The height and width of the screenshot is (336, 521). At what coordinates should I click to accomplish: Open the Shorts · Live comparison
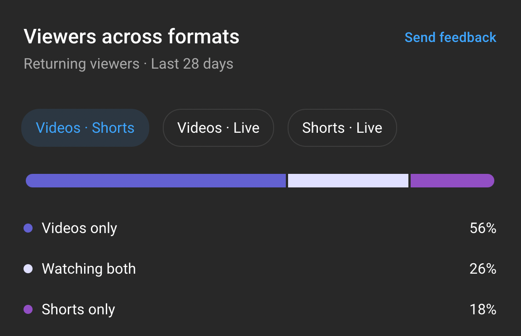(342, 128)
